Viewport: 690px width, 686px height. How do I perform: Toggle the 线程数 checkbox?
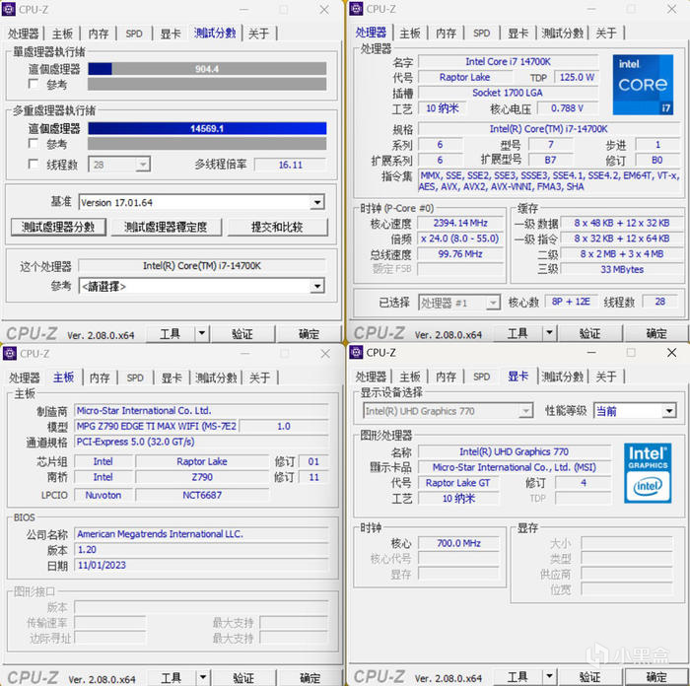click(x=33, y=165)
